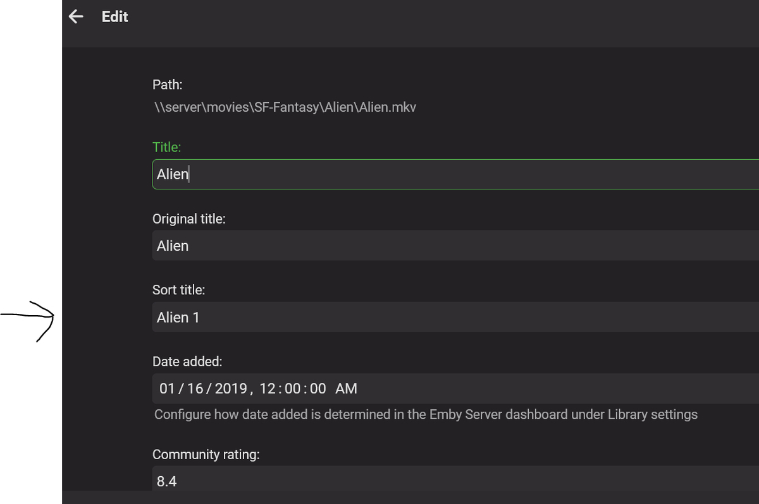Click the hour segment of the timestamp
Image resolution: width=759 pixels, height=504 pixels.
(267, 388)
